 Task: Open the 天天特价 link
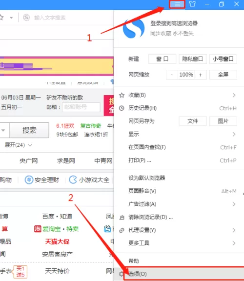57,271
